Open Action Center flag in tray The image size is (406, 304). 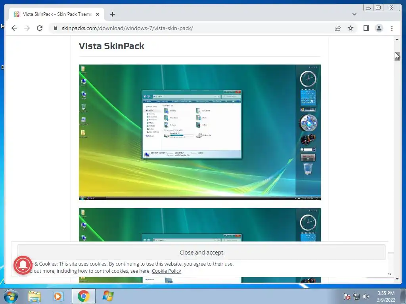pyautogui.click(x=347, y=296)
